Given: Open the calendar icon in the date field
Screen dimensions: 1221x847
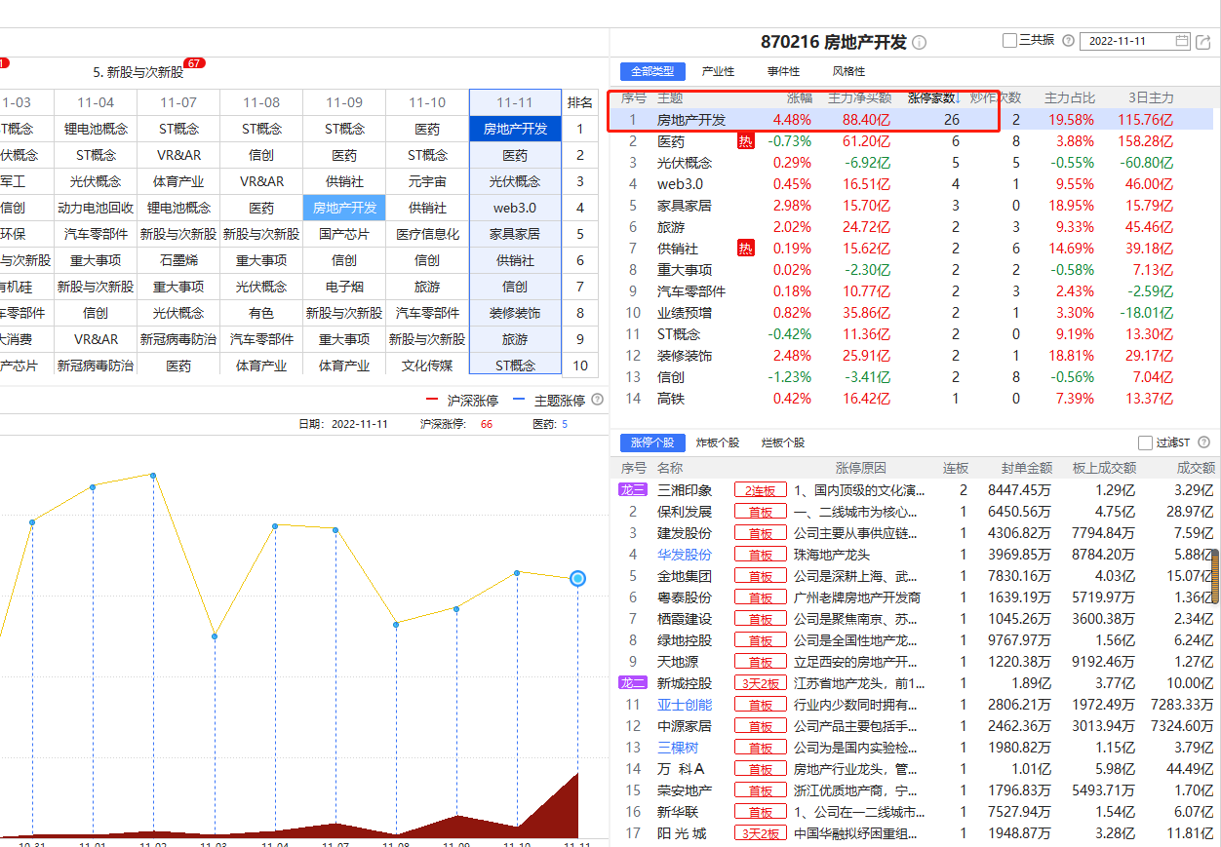Looking at the screenshot, I should pos(1183,41).
